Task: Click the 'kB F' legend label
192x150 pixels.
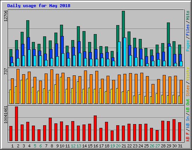Action: pyautogui.click(x=188, y=137)
